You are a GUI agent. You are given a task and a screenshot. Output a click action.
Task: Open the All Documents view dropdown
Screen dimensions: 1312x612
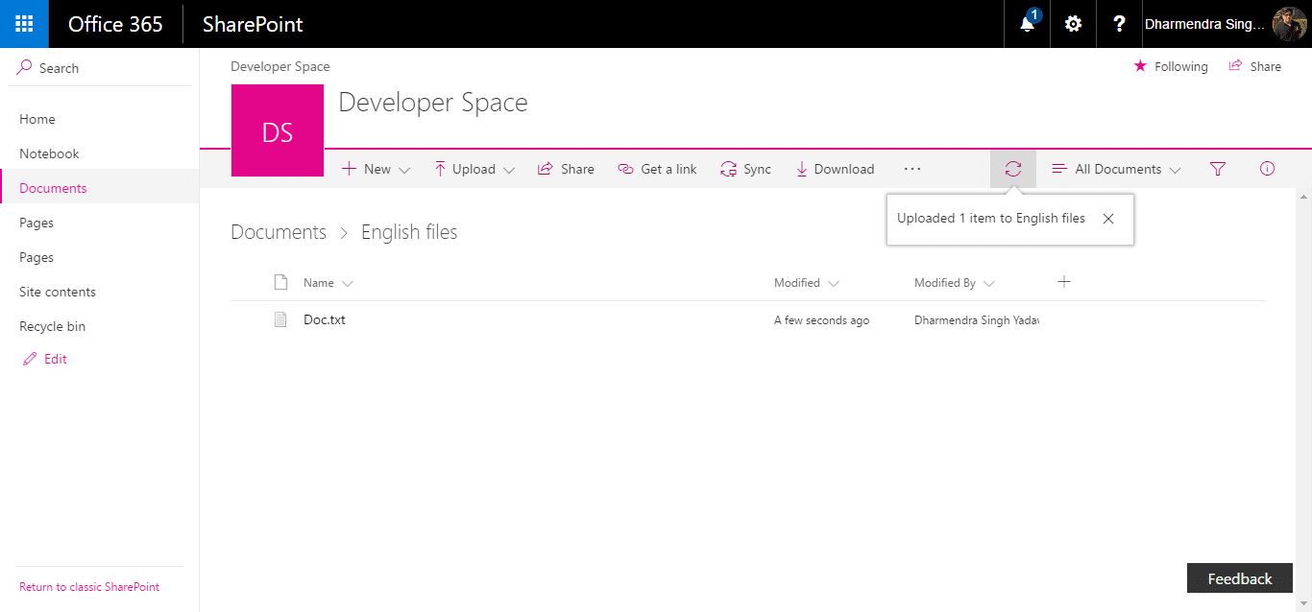[1116, 169]
